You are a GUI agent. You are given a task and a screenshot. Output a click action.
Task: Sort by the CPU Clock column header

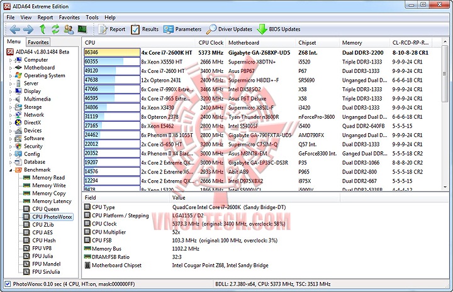[211, 43]
